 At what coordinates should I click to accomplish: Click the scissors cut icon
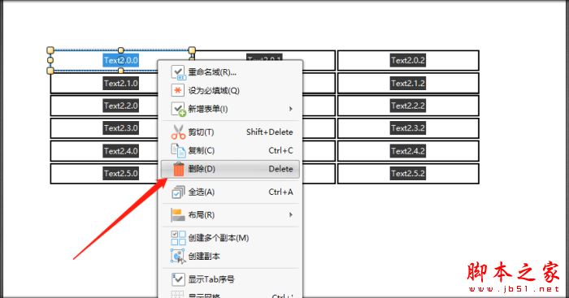point(178,132)
